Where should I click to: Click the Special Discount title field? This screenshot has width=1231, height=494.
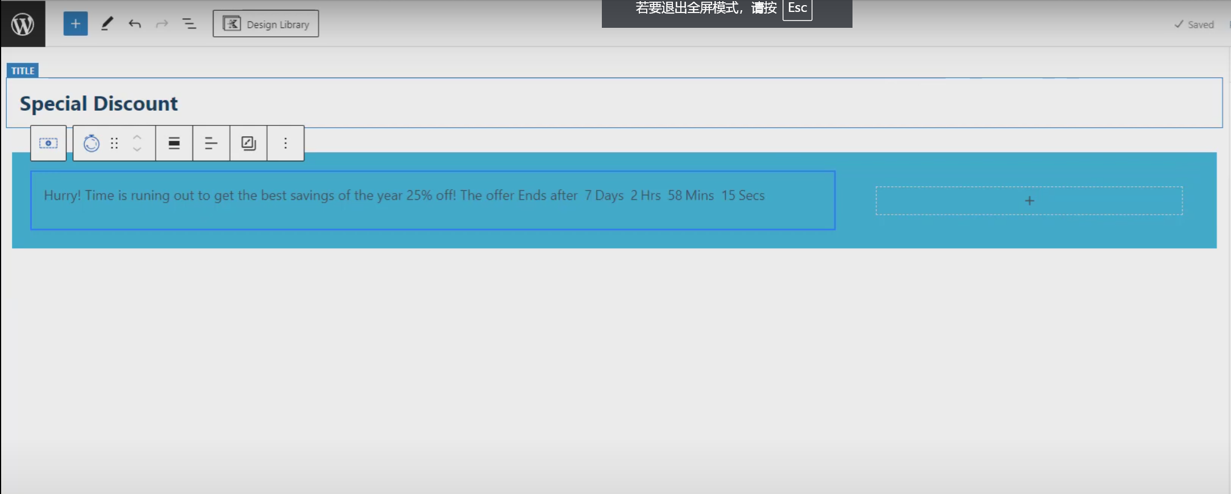614,103
